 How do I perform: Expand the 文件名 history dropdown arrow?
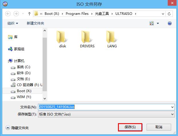click(172, 107)
